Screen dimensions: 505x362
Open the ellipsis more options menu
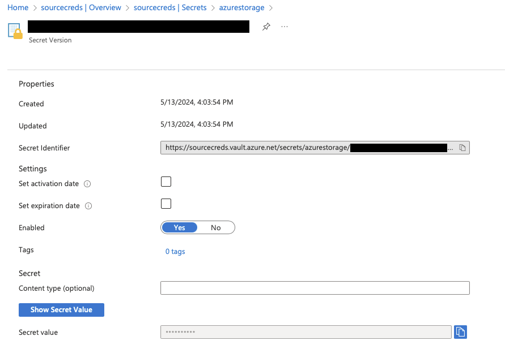[x=285, y=27]
